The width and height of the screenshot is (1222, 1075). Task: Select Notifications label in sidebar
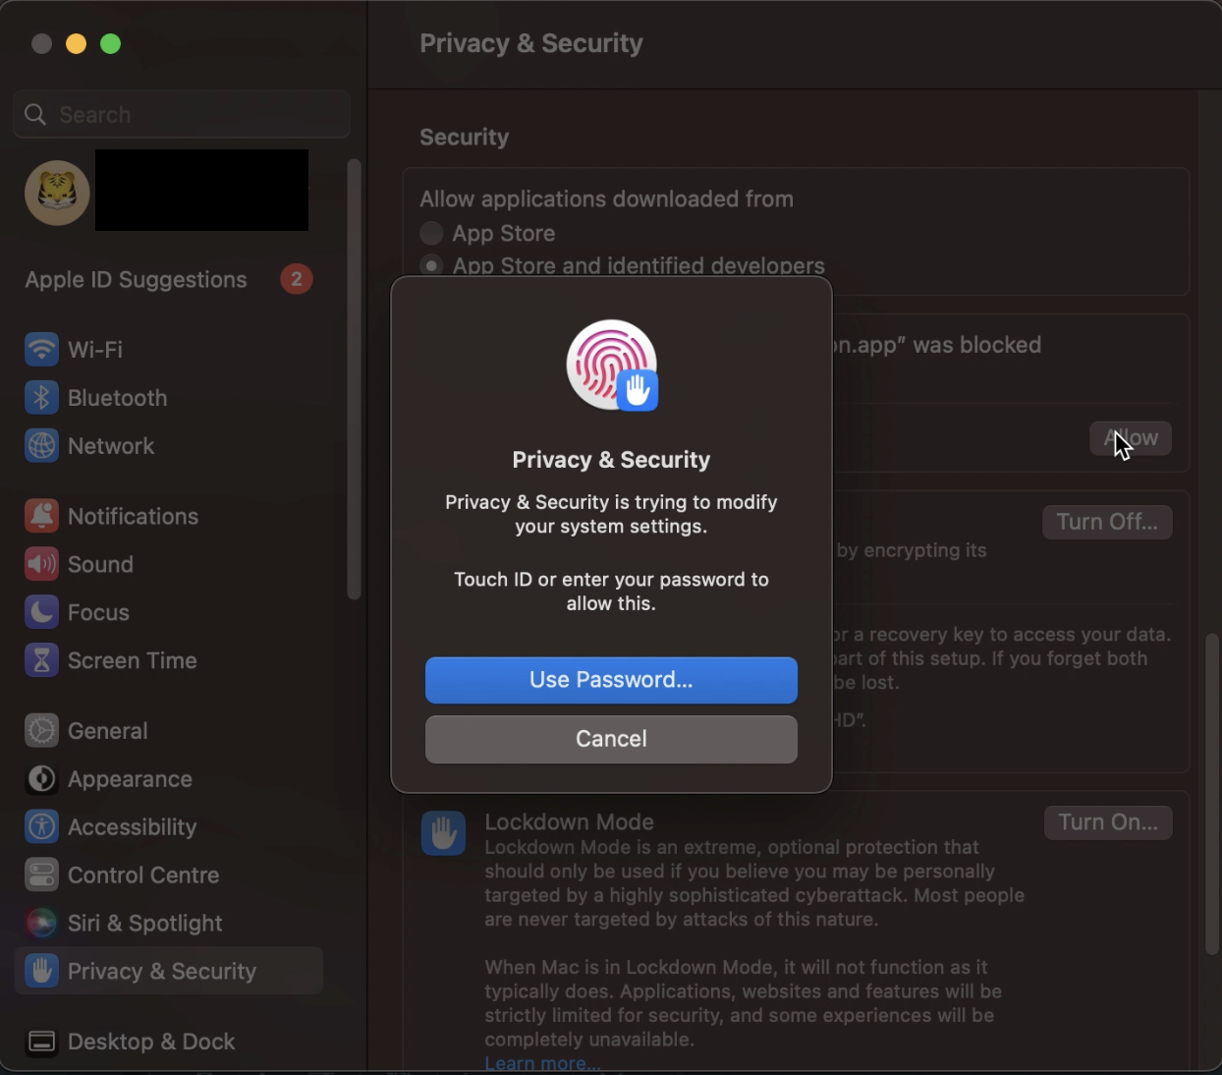pyautogui.click(x=133, y=516)
